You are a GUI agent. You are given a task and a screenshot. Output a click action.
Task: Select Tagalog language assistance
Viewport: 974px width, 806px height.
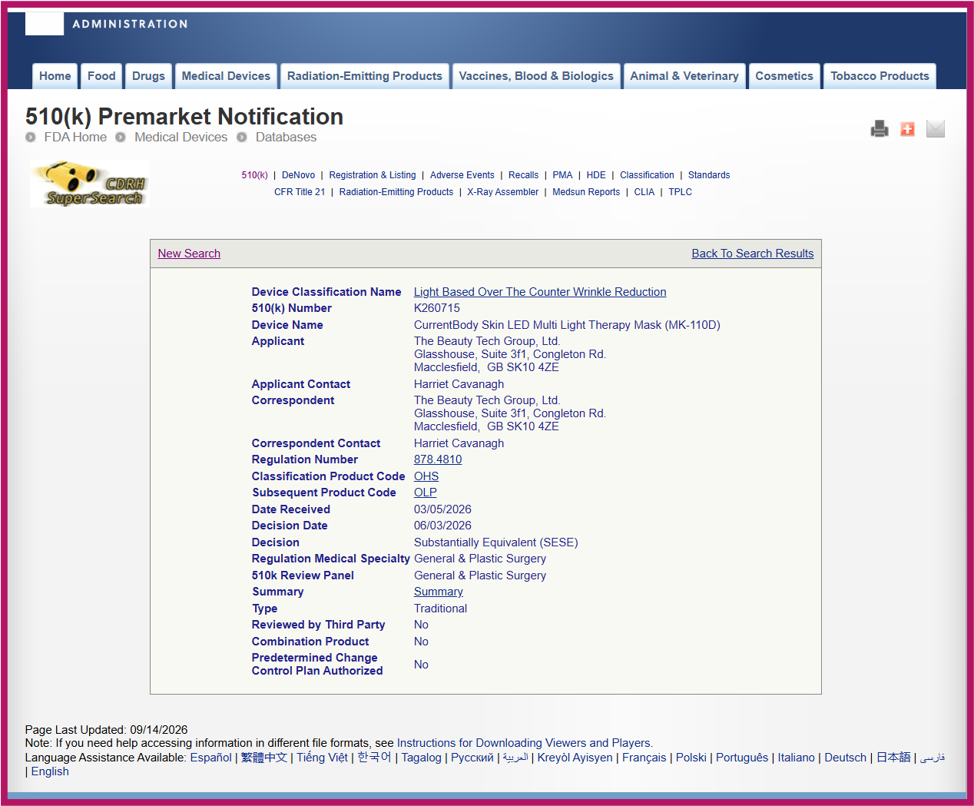tap(422, 758)
